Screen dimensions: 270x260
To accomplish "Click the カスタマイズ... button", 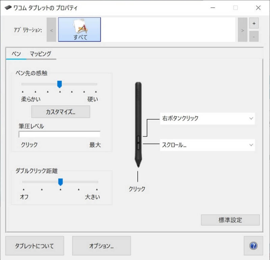I will (61, 112).
